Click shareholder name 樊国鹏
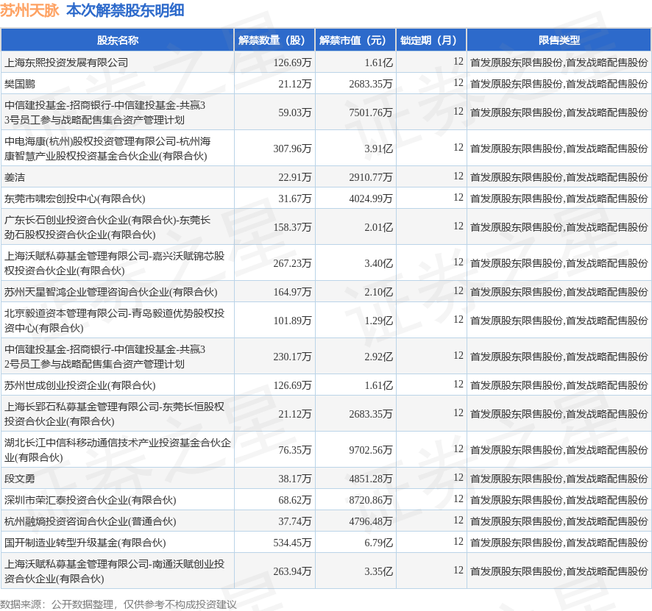 (x=20, y=84)
